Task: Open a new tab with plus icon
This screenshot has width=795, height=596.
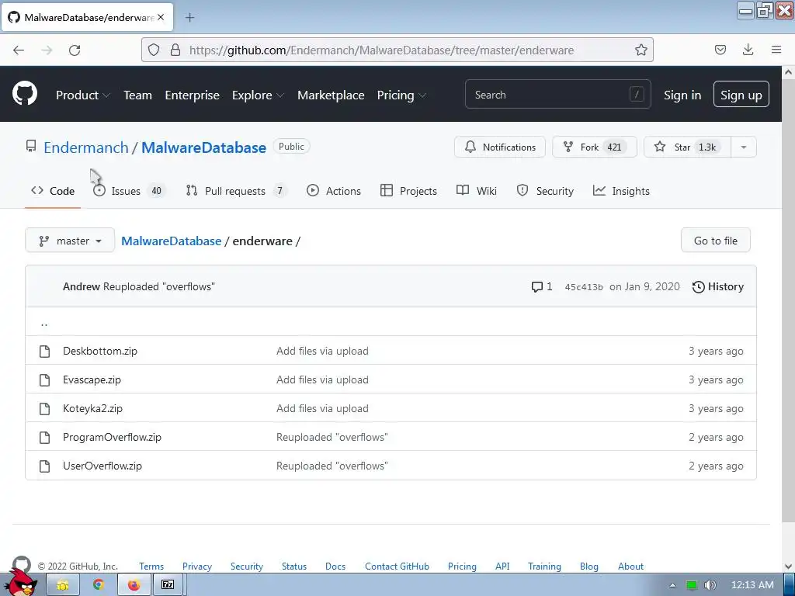Action: pyautogui.click(x=189, y=18)
